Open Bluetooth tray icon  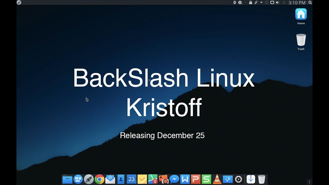[235, 3]
